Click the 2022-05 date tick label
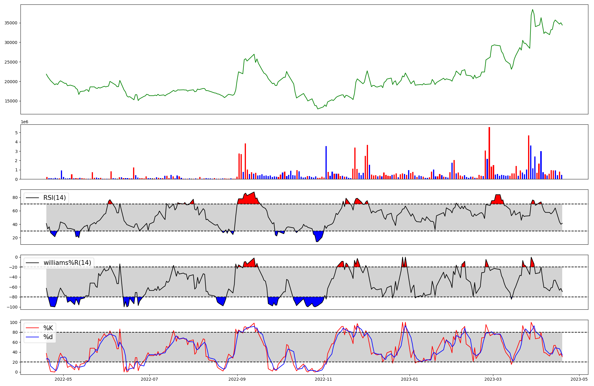This screenshot has height=386, width=594. [64, 379]
